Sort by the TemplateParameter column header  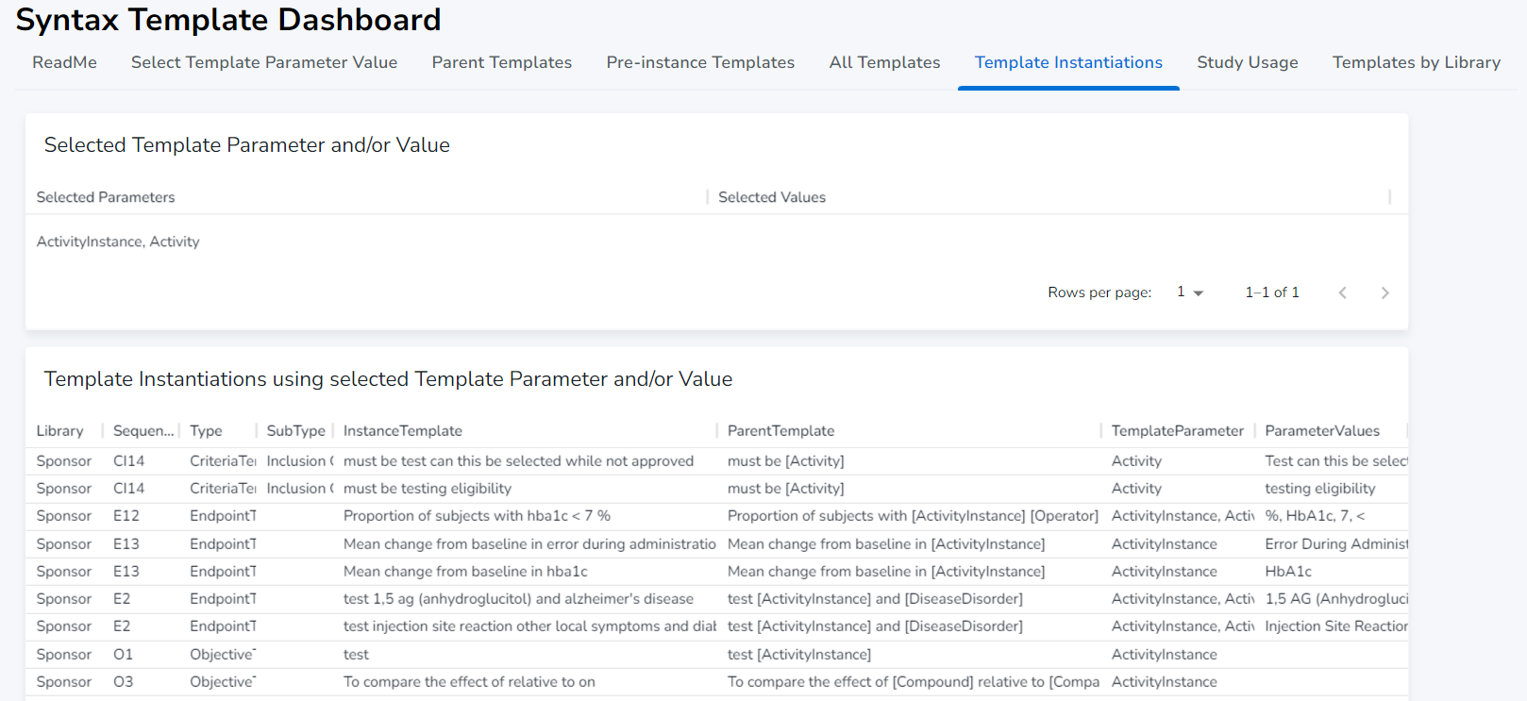click(1178, 431)
